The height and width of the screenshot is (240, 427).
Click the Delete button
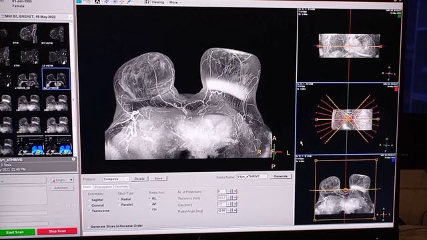pyautogui.click(x=139, y=179)
